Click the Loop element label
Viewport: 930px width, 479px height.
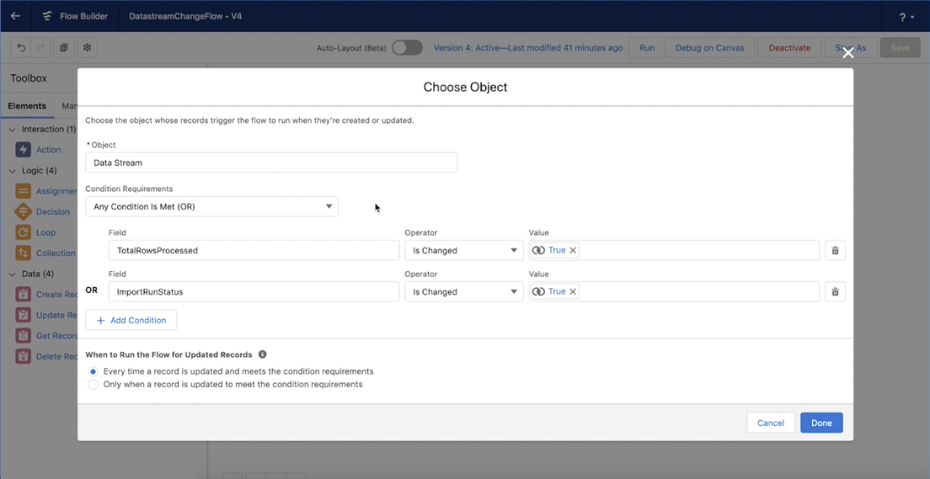pos(45,232)
